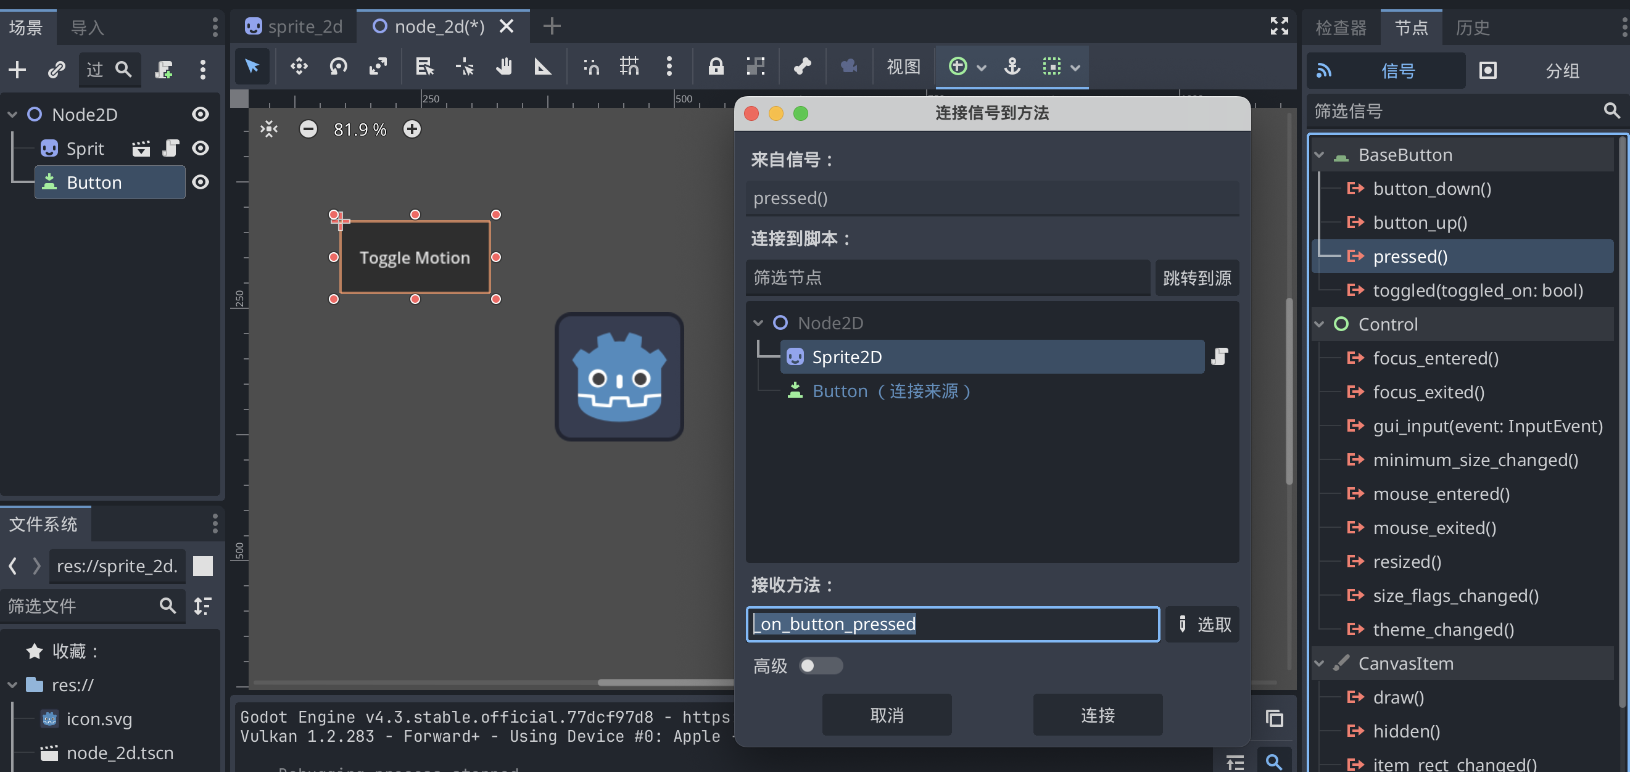1630x772 pixels.
Task: Lock the selected node with lock icon
Action: pyautogui.click(x=716, y=67)
